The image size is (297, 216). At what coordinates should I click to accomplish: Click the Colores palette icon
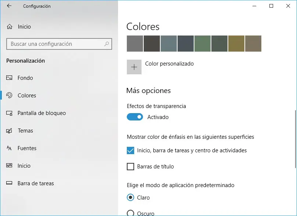10,96
